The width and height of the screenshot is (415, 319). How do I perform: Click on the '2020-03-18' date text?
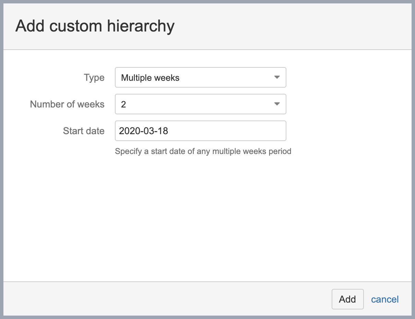pyautogui.click(x=143, y=131)
